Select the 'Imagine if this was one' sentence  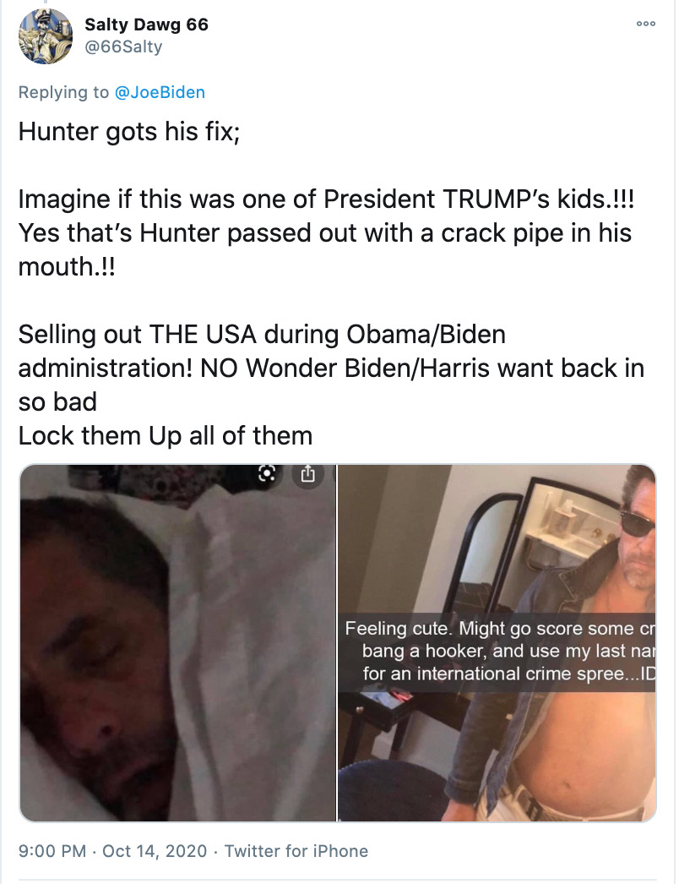326,199
